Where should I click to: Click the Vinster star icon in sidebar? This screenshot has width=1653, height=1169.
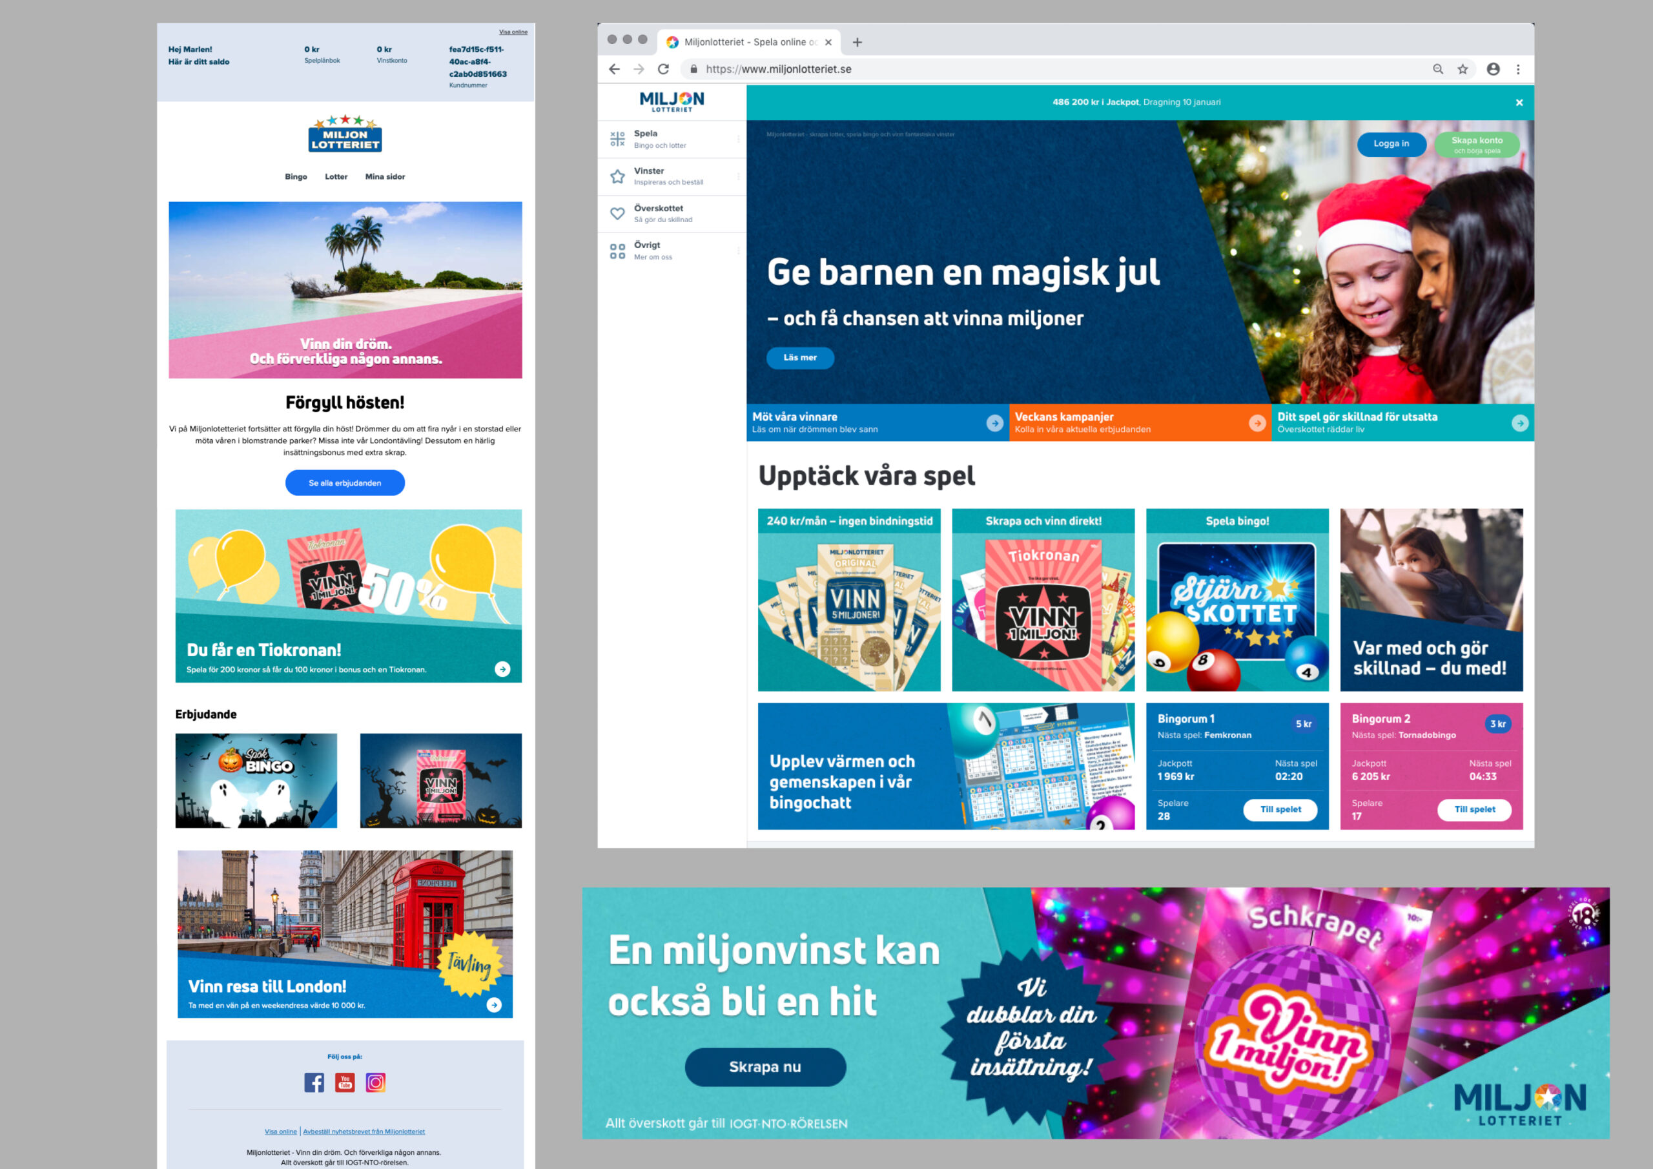click(x=617, y=176)
